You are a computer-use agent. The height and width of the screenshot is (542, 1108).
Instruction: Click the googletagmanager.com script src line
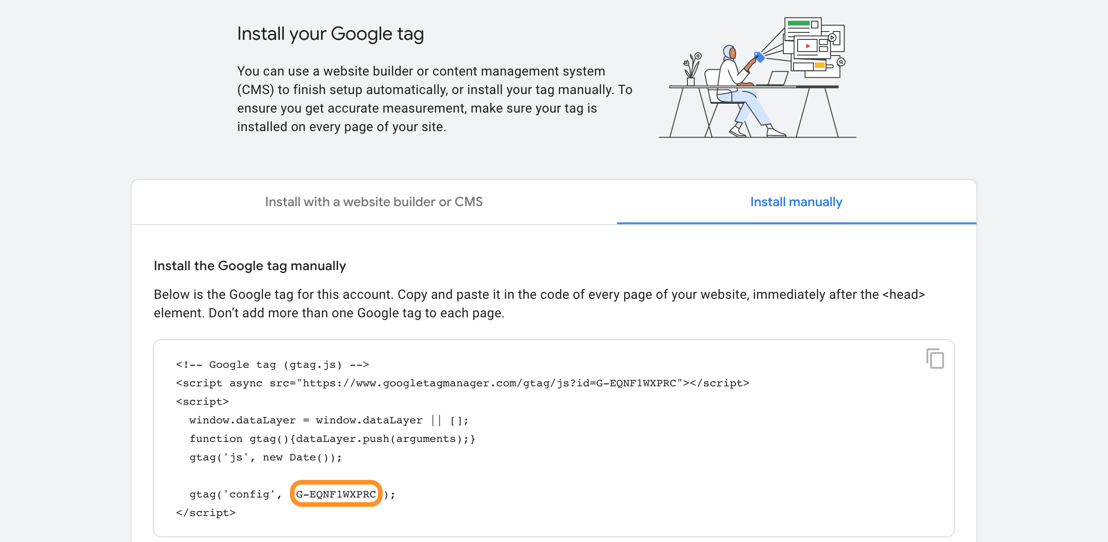coord(462,383)
